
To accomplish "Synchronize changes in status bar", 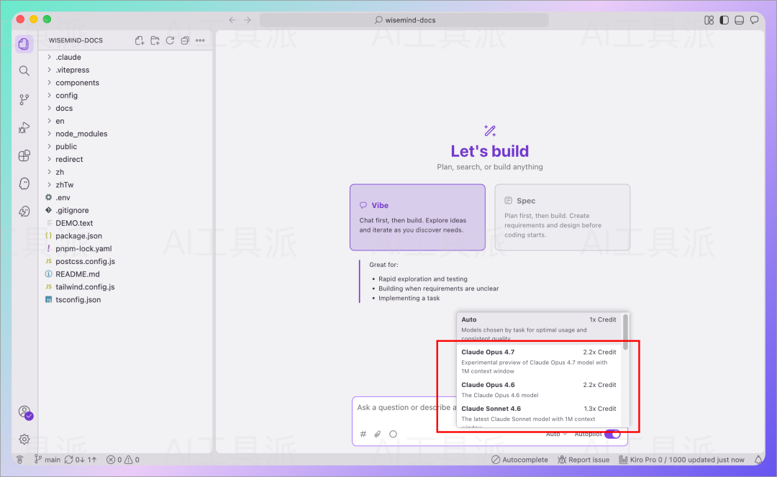I will pyautogui.click(x=81, y=460).
